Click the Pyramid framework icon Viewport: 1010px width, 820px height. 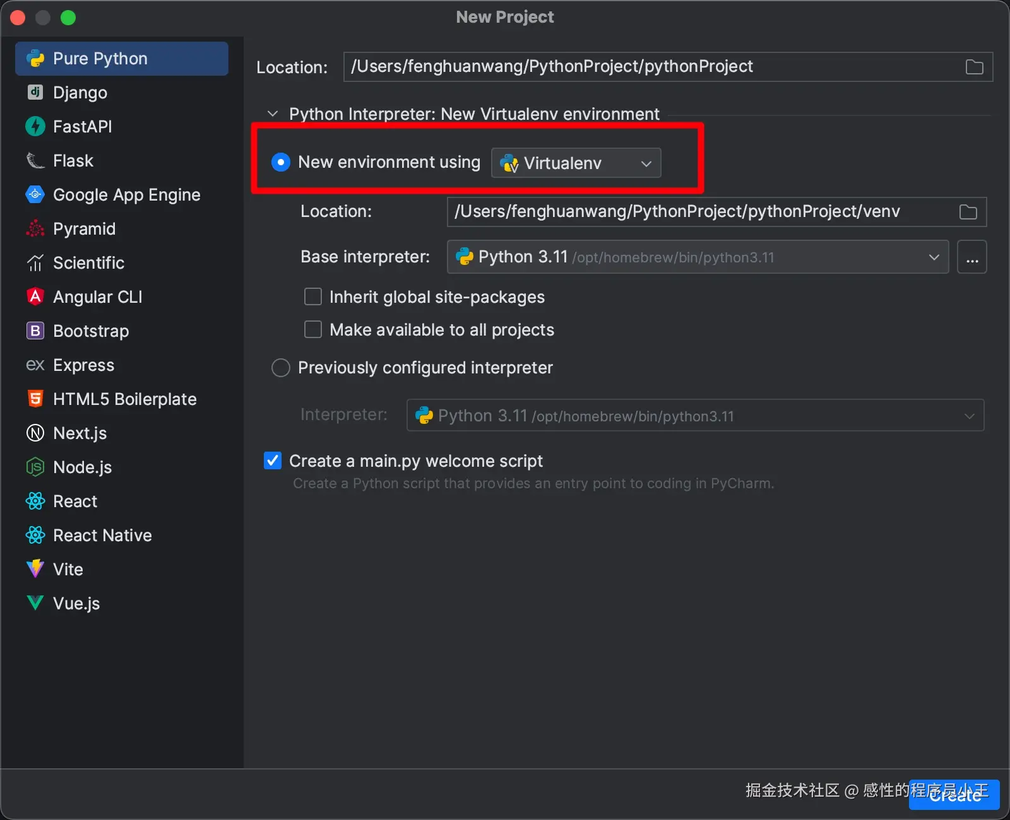[35, 229]
